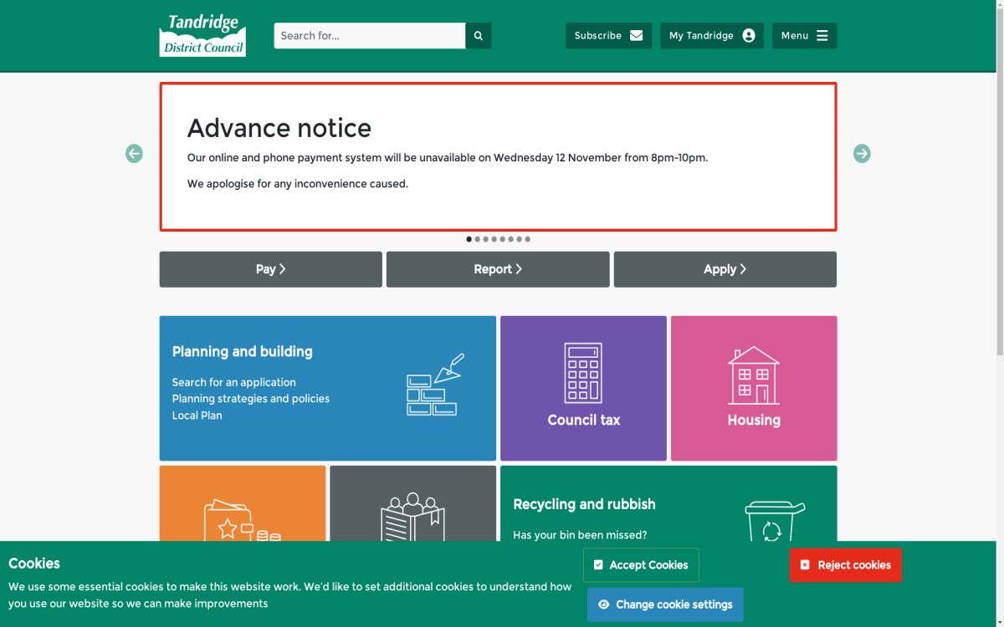Open Search for an application link
Image resolution: width=1004 pixels, height=627 pixels.
(x=233, y=382)
